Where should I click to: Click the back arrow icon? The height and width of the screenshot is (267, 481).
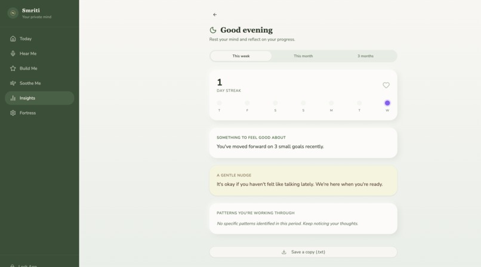(215, 14)
